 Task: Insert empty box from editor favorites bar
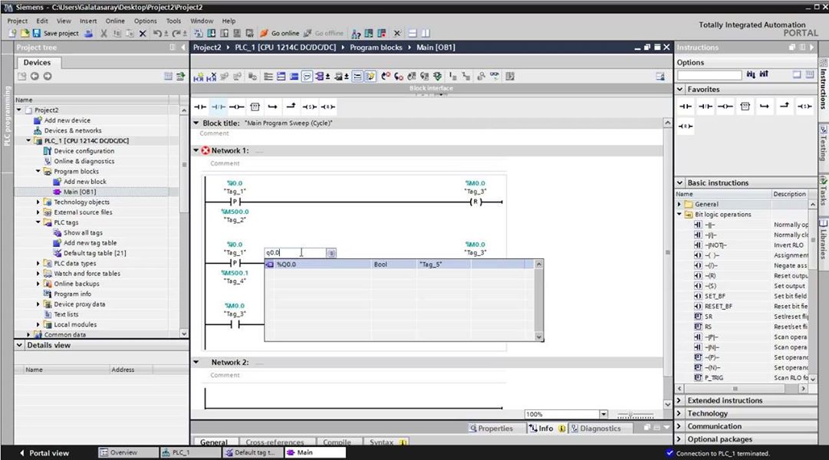pyautogui.click(x=255, y=107)
